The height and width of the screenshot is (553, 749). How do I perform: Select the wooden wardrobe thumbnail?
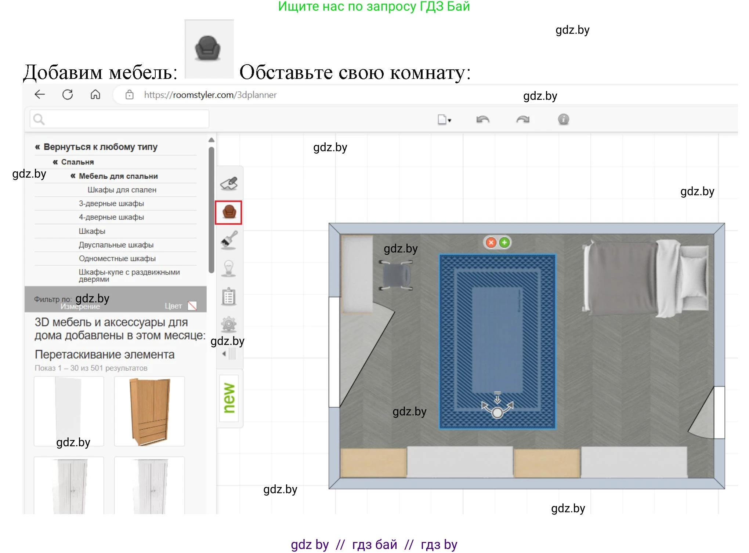[149, 411]
